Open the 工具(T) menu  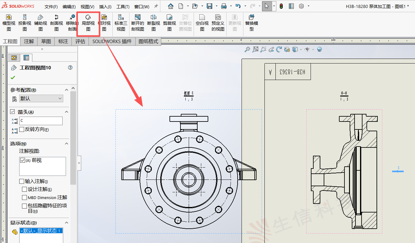[123, 7]
